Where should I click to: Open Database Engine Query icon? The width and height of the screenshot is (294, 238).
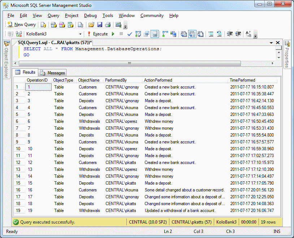(43, 25)
